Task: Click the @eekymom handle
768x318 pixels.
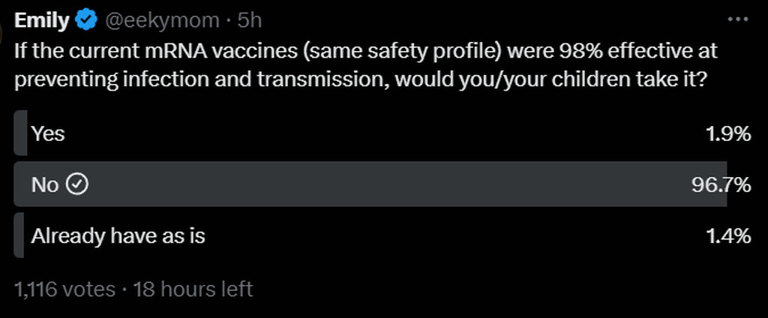Action: (x=163, y=20)
